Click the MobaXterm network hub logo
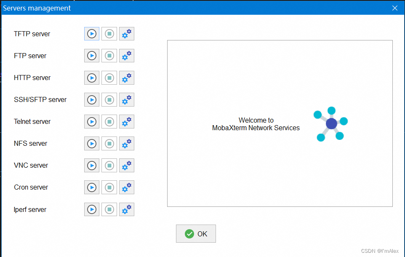Viewport: 405px width, 257px height. click(x=330, y=124)
